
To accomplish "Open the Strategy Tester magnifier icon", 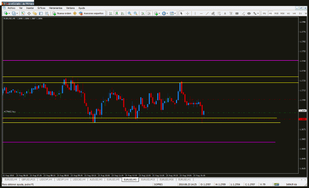I will pos(47,13).
